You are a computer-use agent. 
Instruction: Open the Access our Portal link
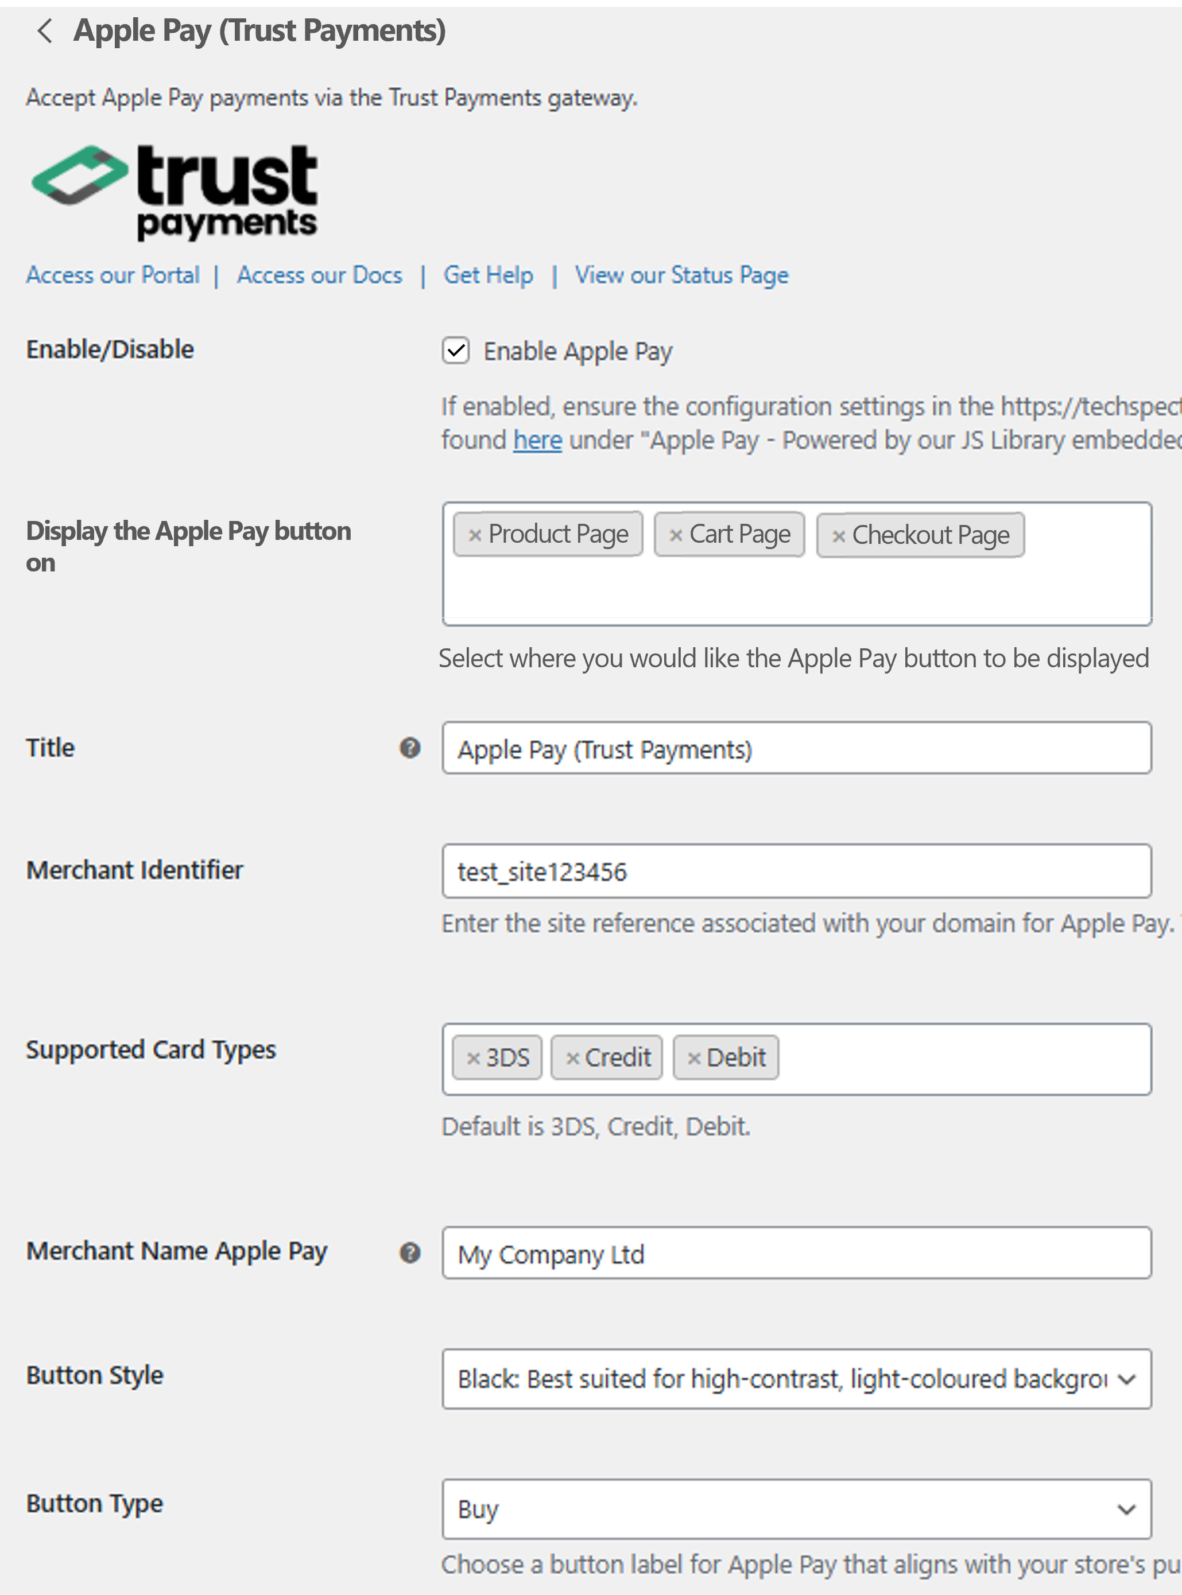click(113, 275)
